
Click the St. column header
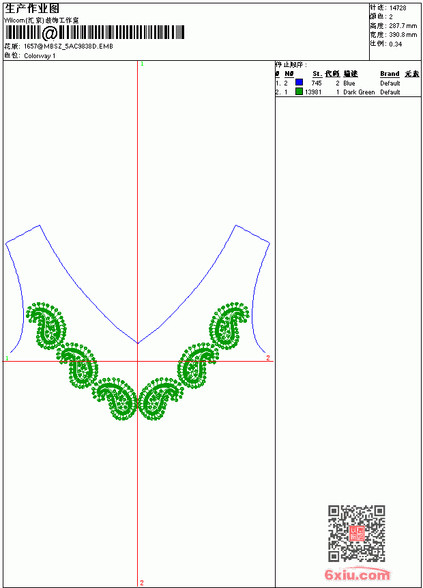317,74
